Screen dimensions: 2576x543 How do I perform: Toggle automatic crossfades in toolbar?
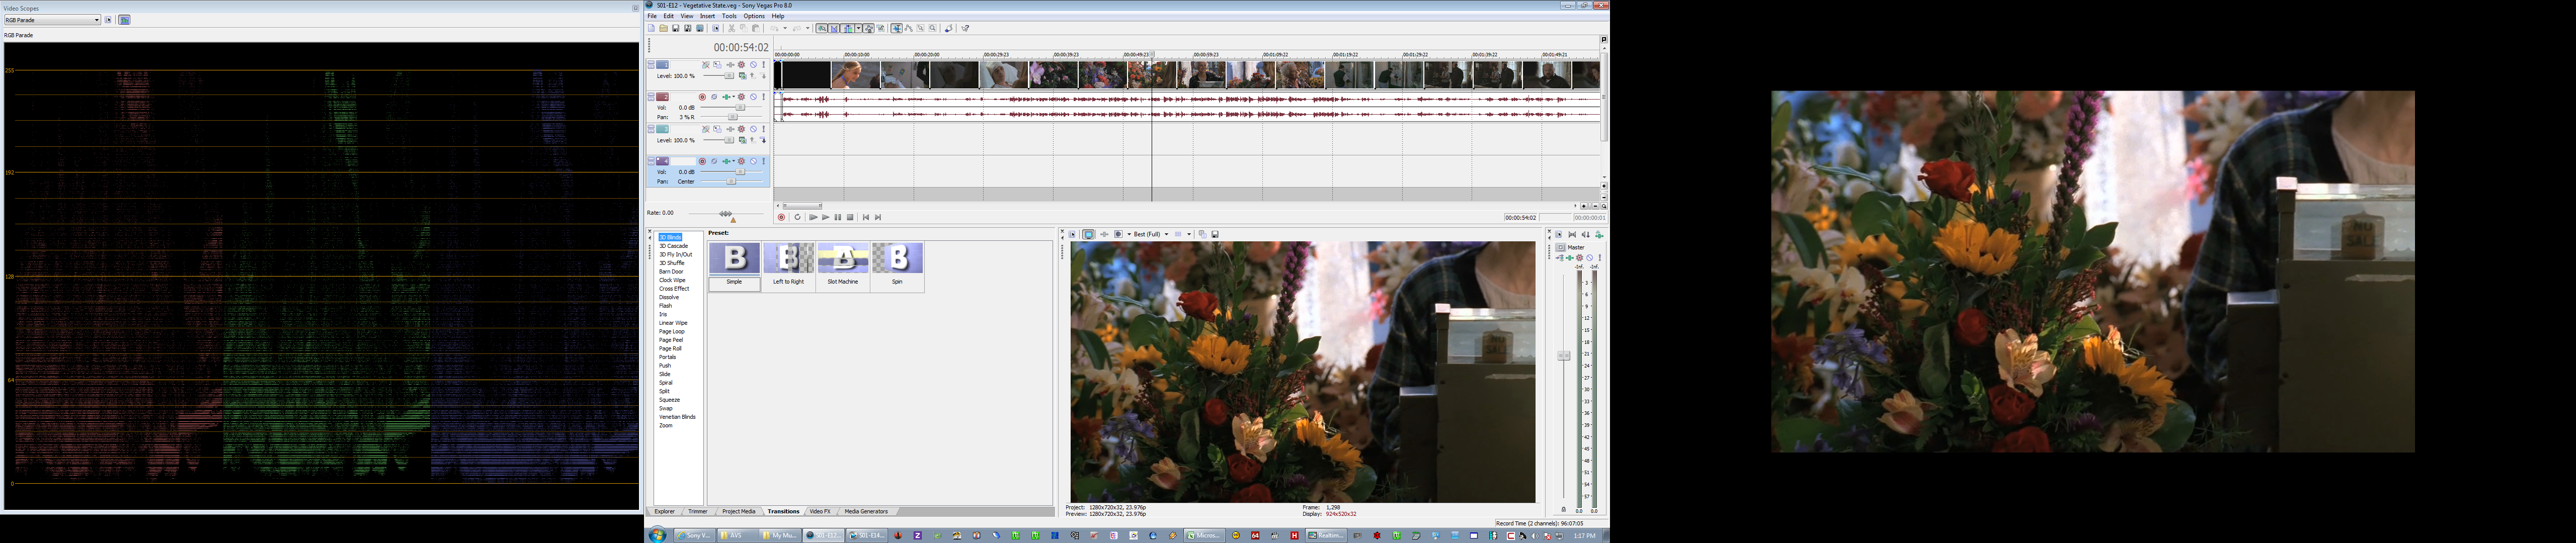tap(834, 28)
